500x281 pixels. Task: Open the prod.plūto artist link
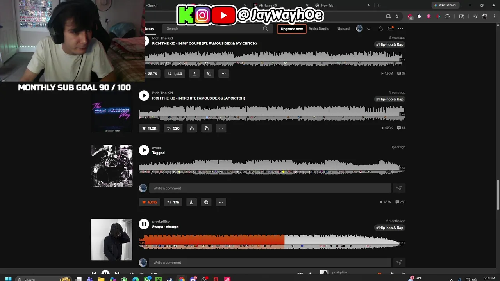tap(161, 222)
